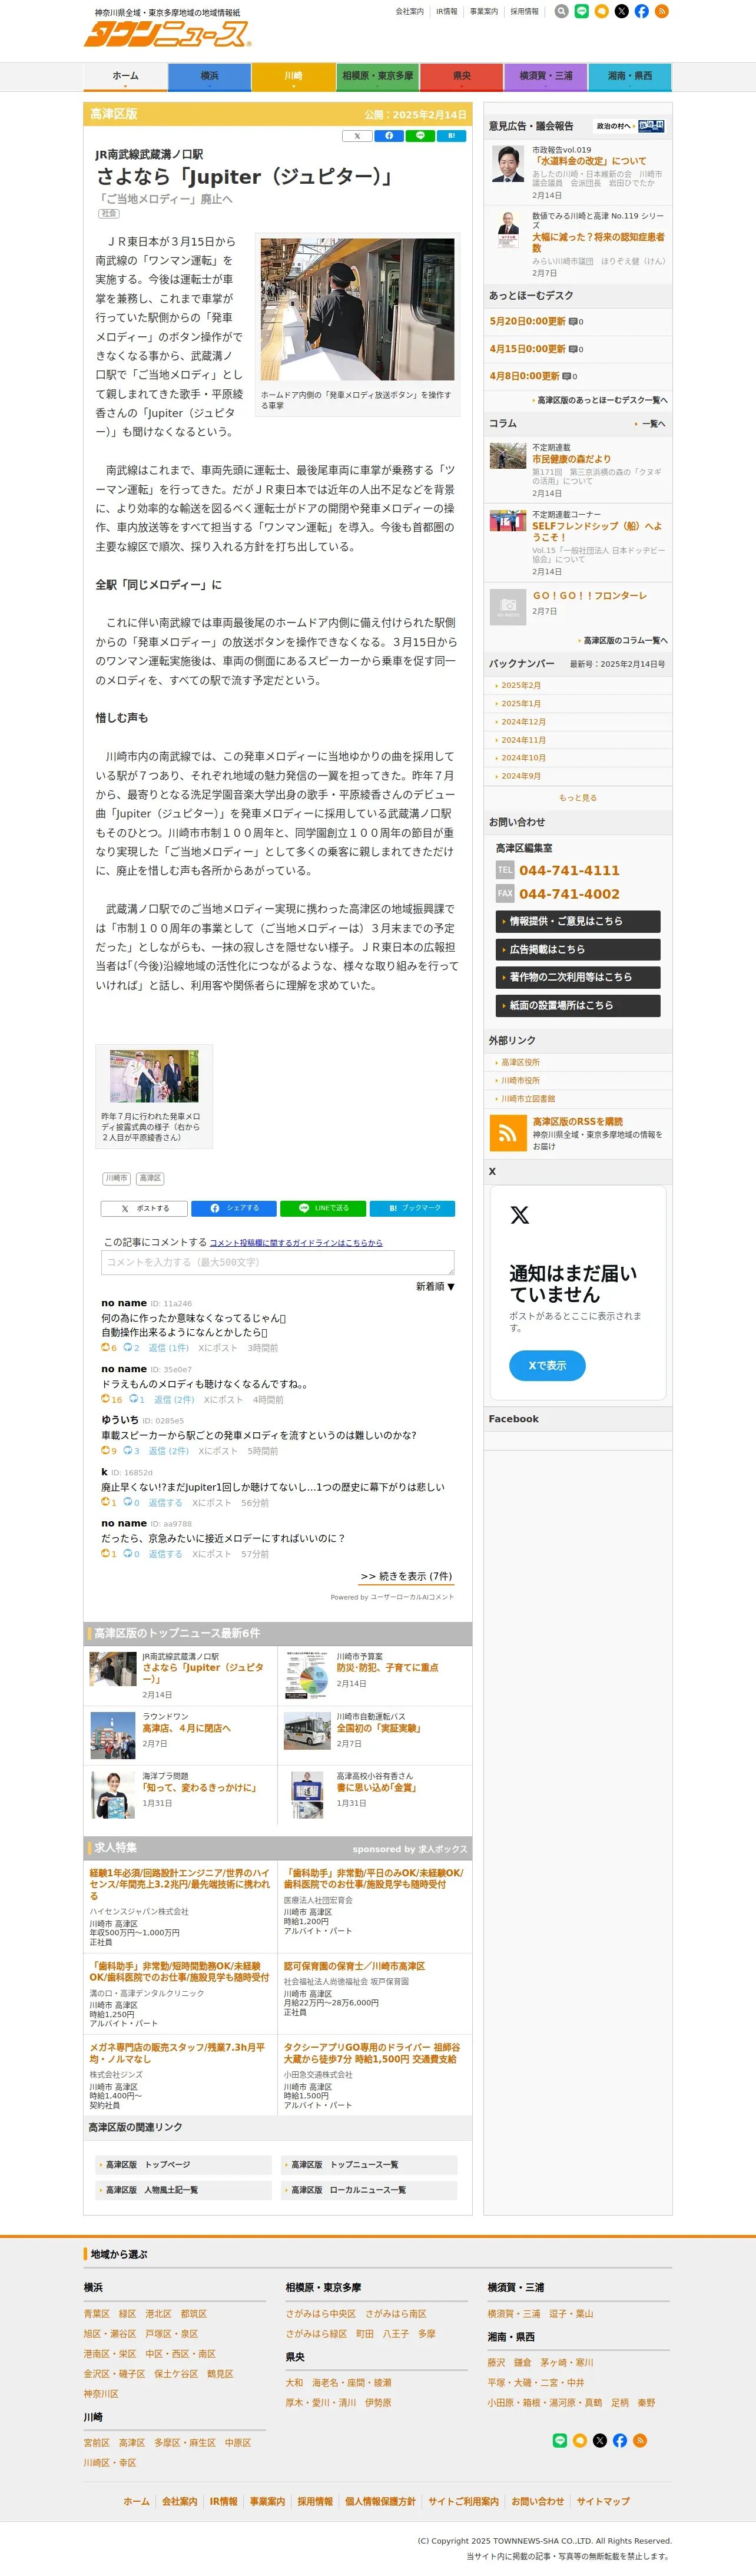756x2576 pixels.
Task: Select the ホーム navigation tab
Action: tap(125, 77)
